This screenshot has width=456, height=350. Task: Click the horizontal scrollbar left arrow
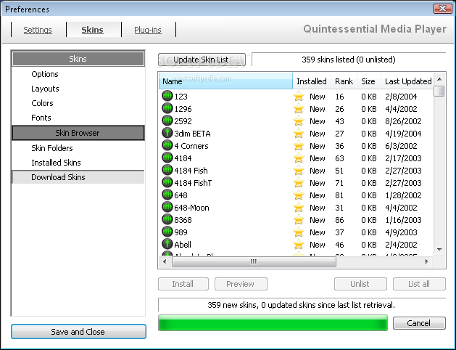tap(165, 261)
